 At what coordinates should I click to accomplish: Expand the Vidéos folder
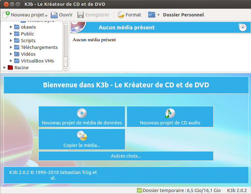[11, 54]
